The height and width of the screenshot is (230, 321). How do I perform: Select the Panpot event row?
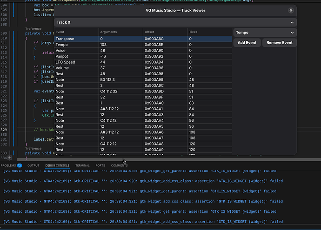(143, 56)
